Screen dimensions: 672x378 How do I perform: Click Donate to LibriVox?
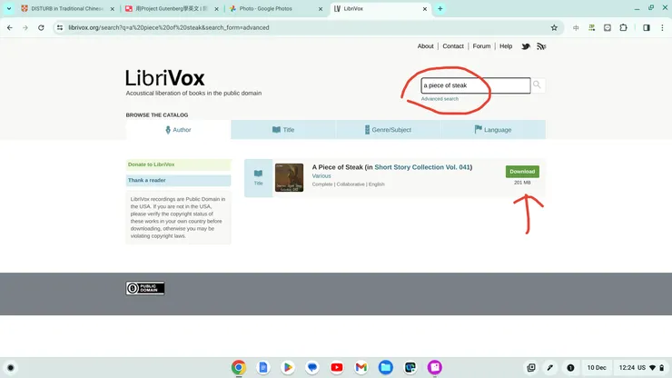(x=178, y=164)
